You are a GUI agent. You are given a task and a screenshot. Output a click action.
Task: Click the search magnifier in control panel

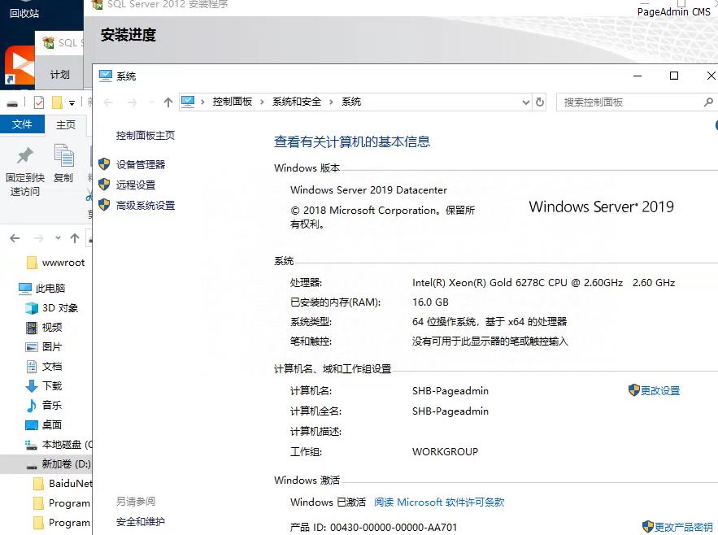(x=708, y=102)
